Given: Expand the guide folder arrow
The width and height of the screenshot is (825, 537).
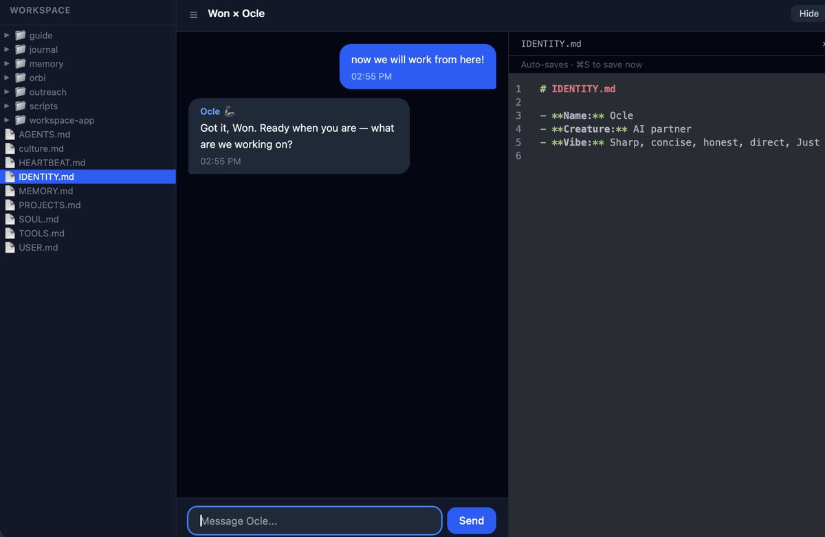Looking at the screenshot, I should click(7, 35).
